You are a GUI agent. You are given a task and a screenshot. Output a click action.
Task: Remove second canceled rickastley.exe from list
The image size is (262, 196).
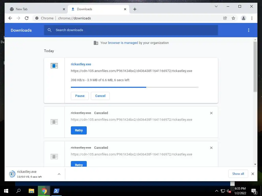point(211,148)
